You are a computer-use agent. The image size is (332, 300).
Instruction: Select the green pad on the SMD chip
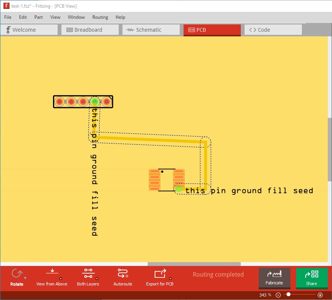[x=179, y=189]
